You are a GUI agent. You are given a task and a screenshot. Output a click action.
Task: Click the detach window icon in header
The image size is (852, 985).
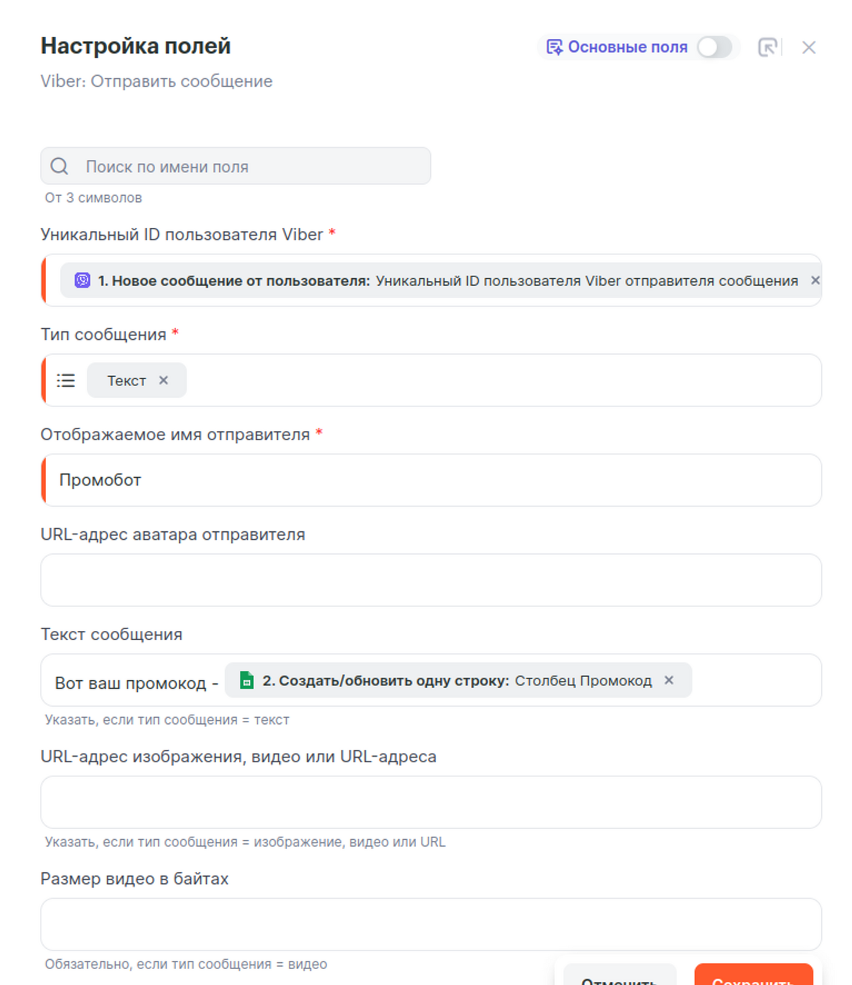767,47
